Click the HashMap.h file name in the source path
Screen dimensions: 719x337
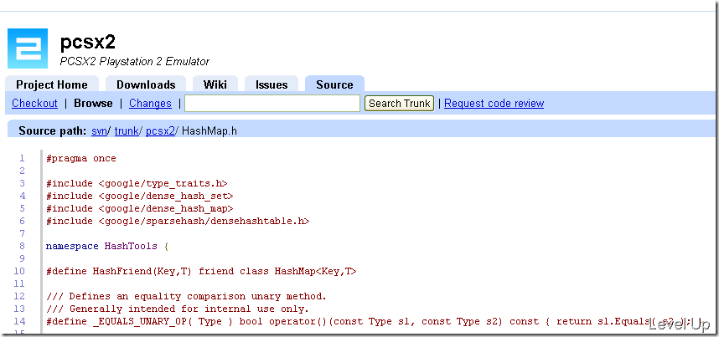[209, 131]
